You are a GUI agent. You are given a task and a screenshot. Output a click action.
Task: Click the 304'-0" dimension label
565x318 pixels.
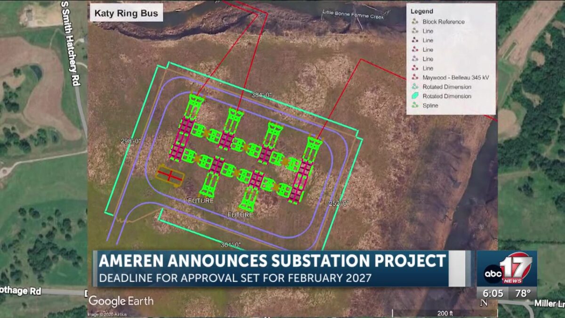coord(231,245)
